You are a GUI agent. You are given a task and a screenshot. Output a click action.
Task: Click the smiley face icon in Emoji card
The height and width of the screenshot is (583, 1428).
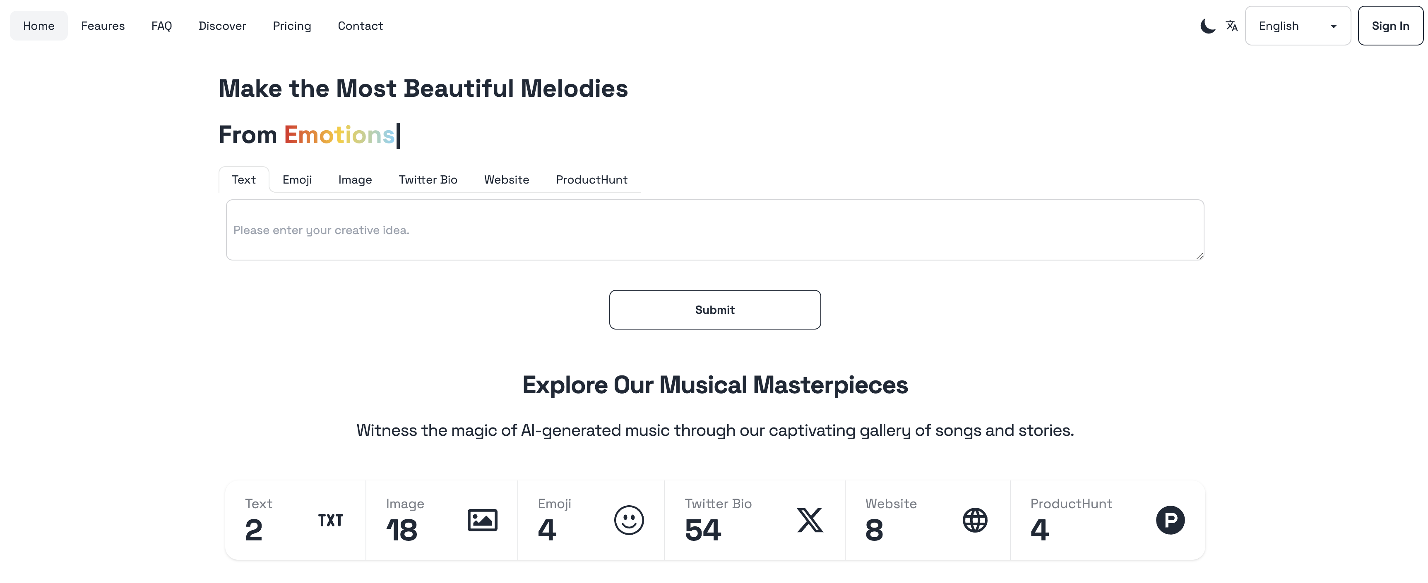[629, 520]
